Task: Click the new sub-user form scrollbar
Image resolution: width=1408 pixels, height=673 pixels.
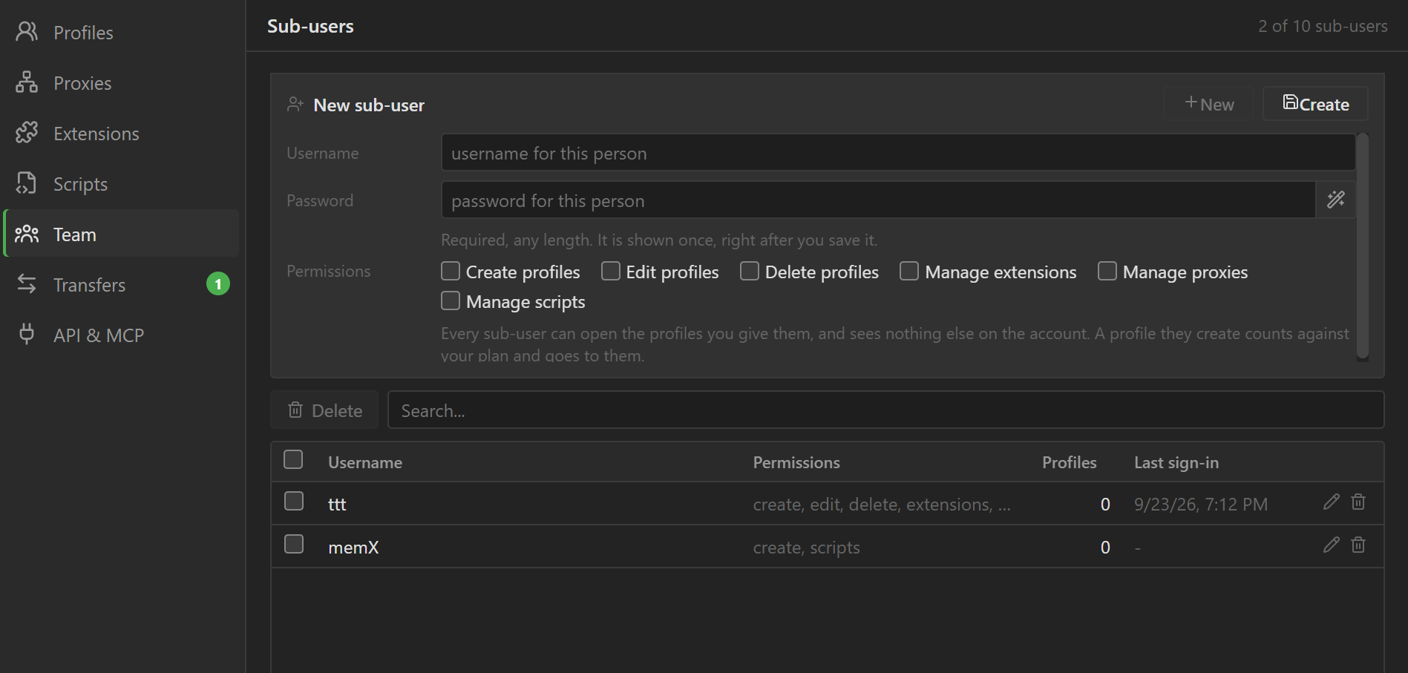Action: click(1363, 246)
